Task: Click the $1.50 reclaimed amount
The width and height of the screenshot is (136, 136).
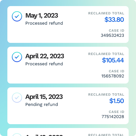Action: coord(116,101)
